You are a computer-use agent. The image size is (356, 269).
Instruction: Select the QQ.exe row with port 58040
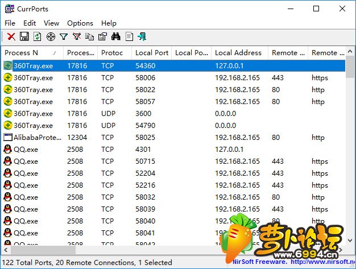coord(174,221)
